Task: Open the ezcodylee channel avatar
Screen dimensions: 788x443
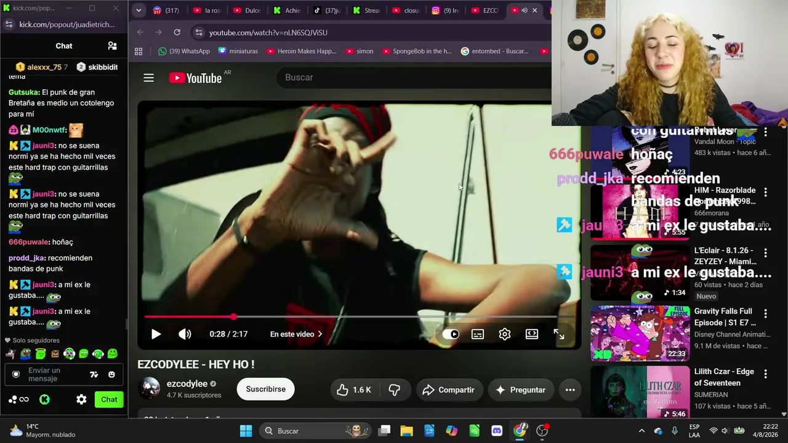Action: click(x=150, y=389)
